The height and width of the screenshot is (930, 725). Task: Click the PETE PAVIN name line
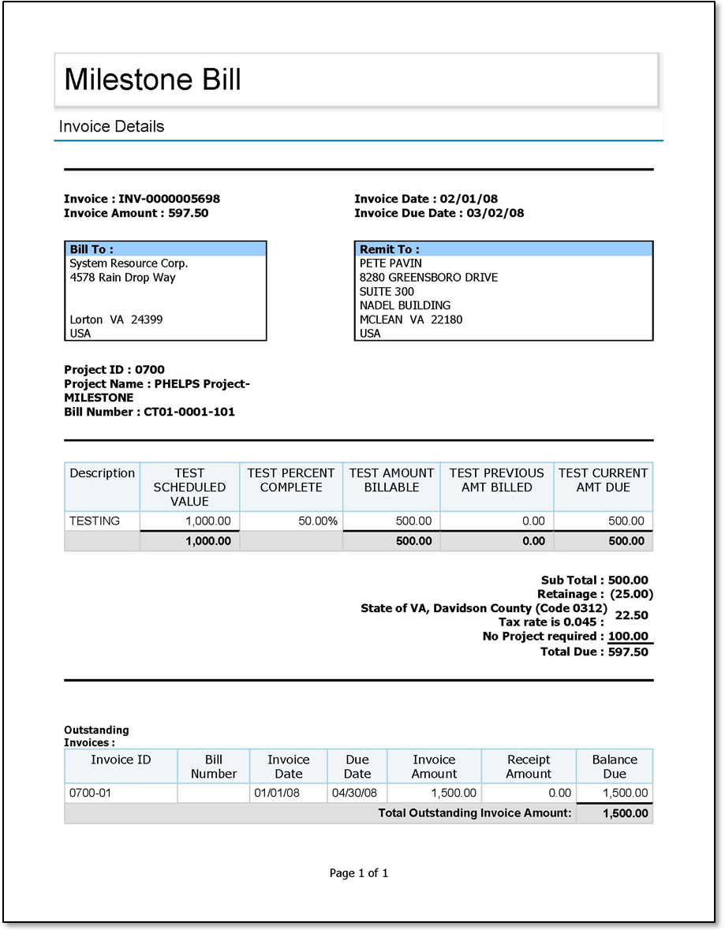tap(391, 263)
